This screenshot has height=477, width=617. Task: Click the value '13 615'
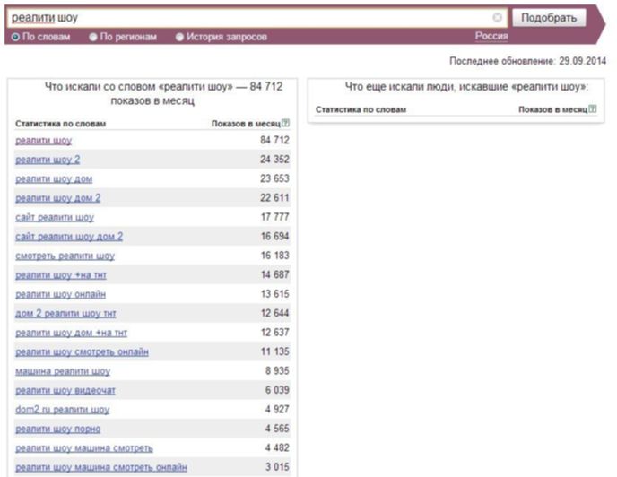[275, 294]
